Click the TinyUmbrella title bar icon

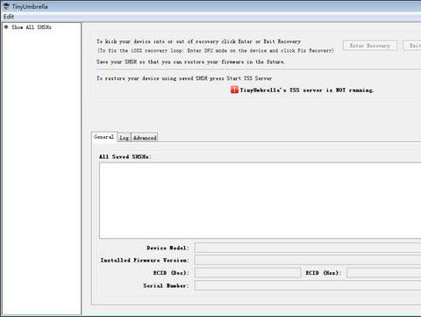(x=6, y=6)
